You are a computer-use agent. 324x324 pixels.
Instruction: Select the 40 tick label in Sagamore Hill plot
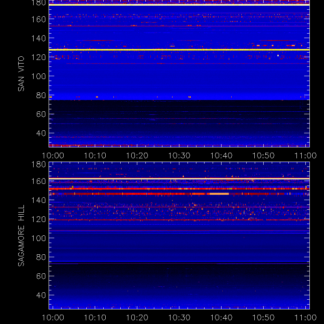tap(41, 295)
